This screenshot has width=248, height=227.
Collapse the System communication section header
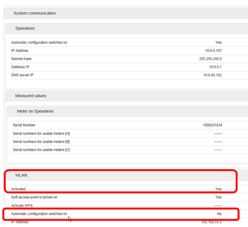(126, 13)
